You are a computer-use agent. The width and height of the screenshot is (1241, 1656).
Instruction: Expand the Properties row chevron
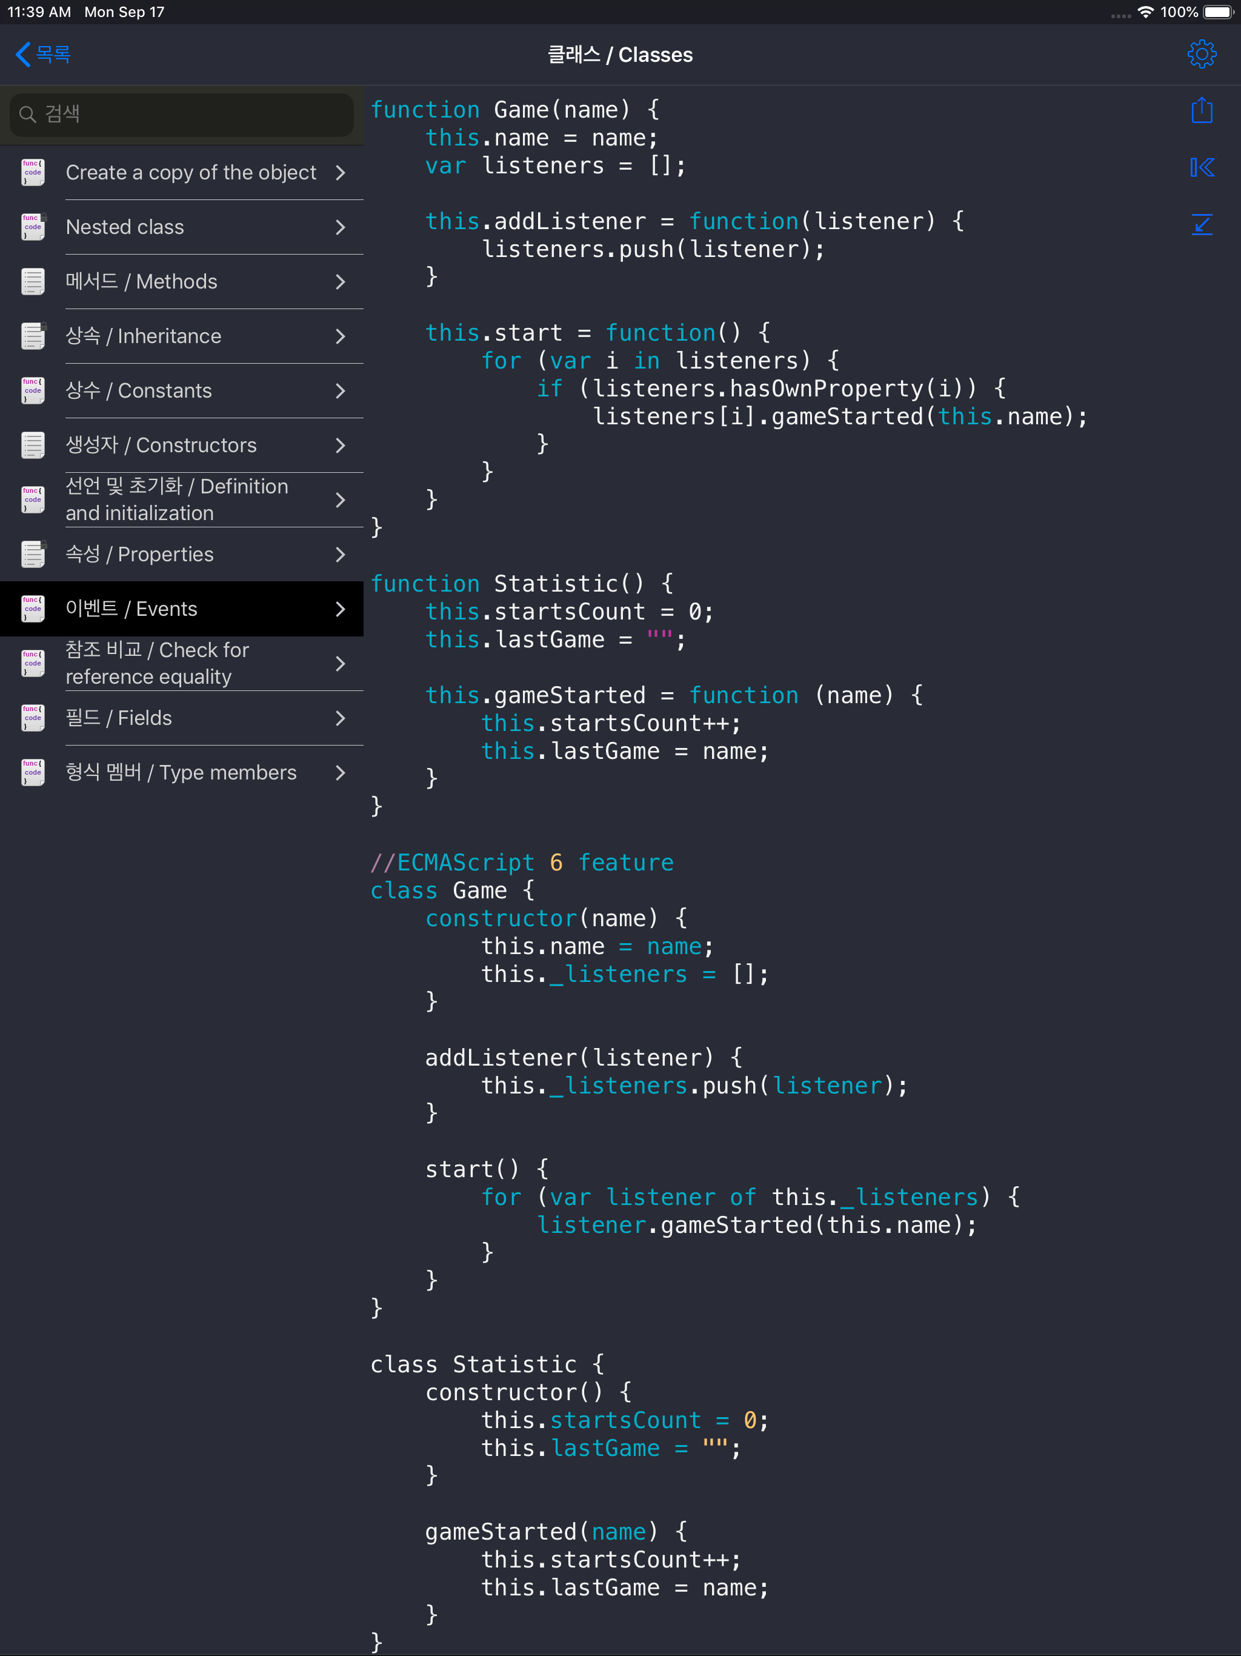tap(341, 555)
